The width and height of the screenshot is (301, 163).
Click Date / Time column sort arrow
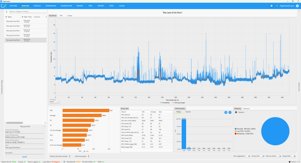coord(23,17)
